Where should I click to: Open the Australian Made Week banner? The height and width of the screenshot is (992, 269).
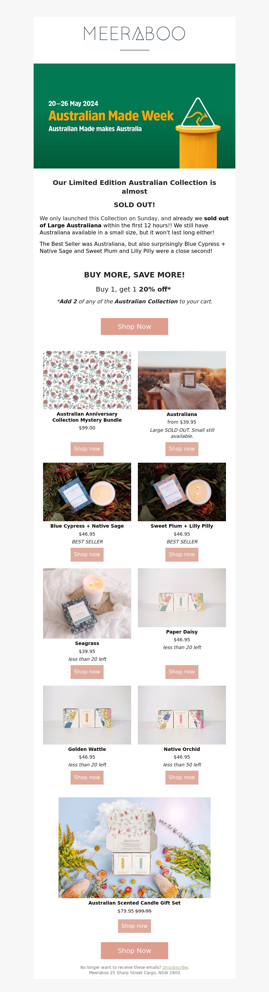click(134, 116)
